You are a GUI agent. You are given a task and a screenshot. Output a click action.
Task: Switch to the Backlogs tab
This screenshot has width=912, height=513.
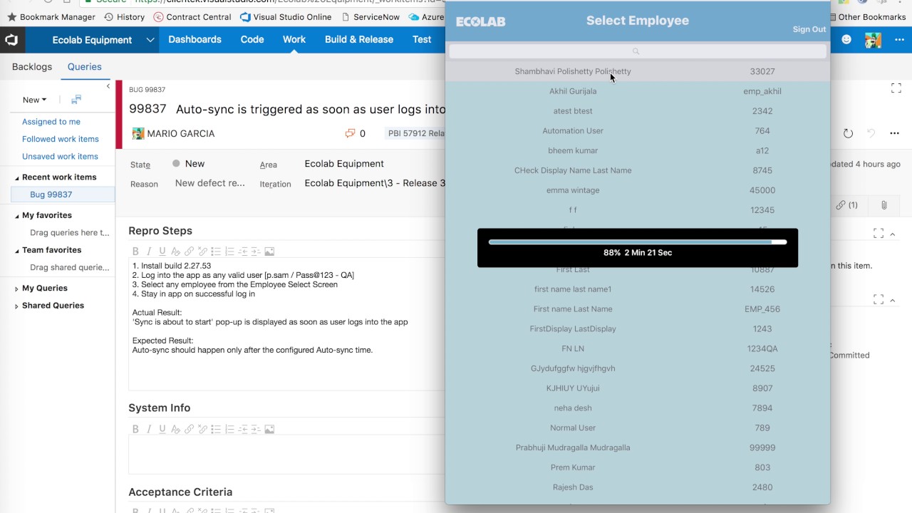click(x=32, y=66)
